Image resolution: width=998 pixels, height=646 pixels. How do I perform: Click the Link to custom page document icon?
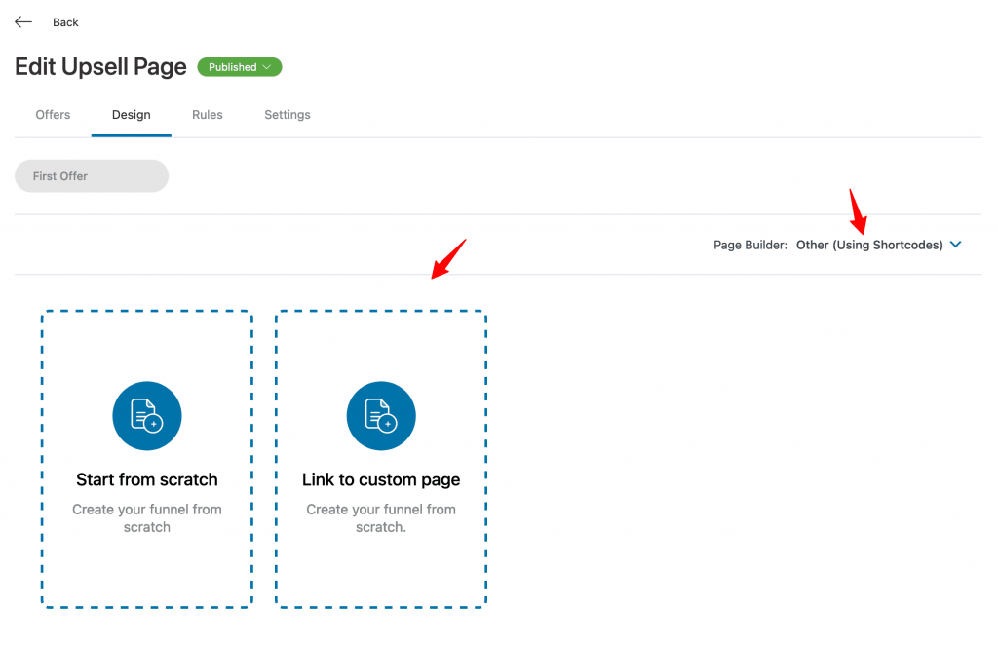coord(381,416)
